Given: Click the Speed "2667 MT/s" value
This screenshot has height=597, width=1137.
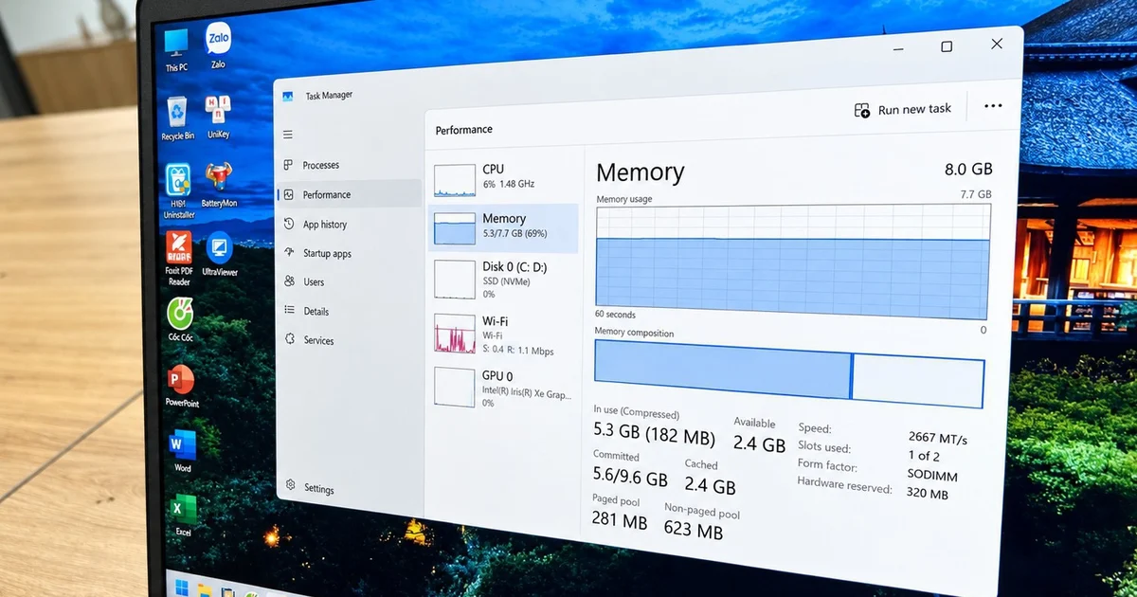Looking at the screenshot, I should 937,439.
